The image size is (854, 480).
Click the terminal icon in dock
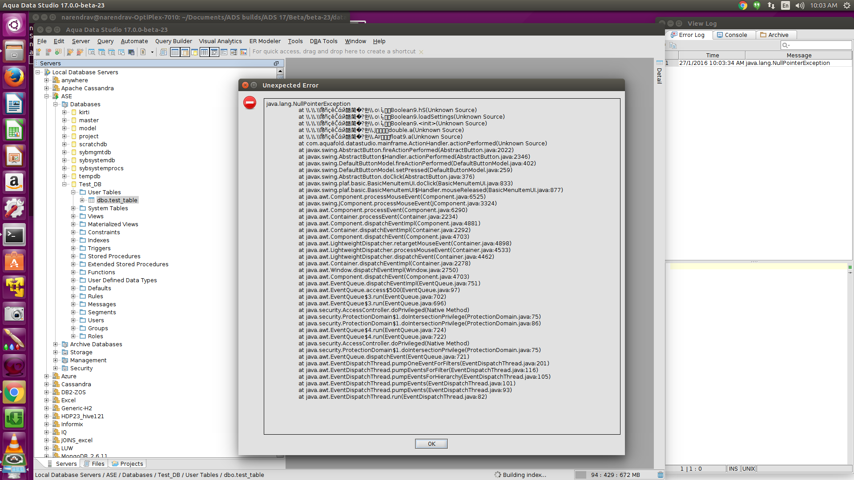[14, 235]
